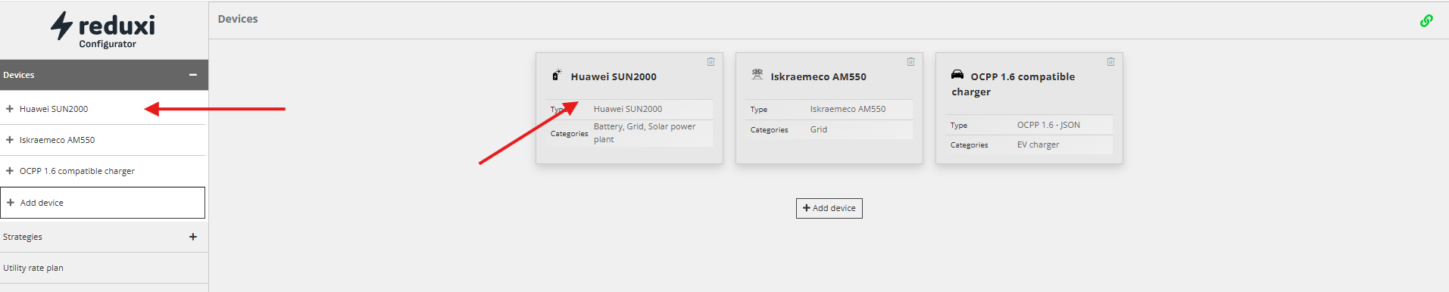Click the reduxi lightning bolt logo

click(x=61, y=26)
